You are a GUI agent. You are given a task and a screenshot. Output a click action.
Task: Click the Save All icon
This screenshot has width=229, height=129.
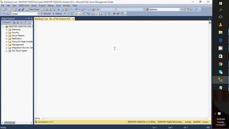[23, 10]
